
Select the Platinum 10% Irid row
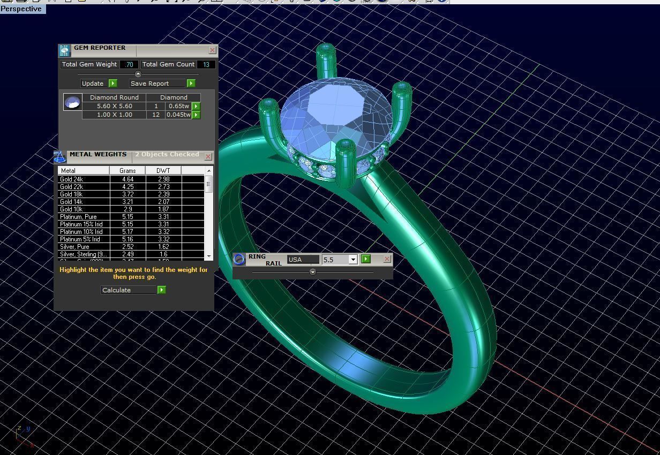(131, 232)
